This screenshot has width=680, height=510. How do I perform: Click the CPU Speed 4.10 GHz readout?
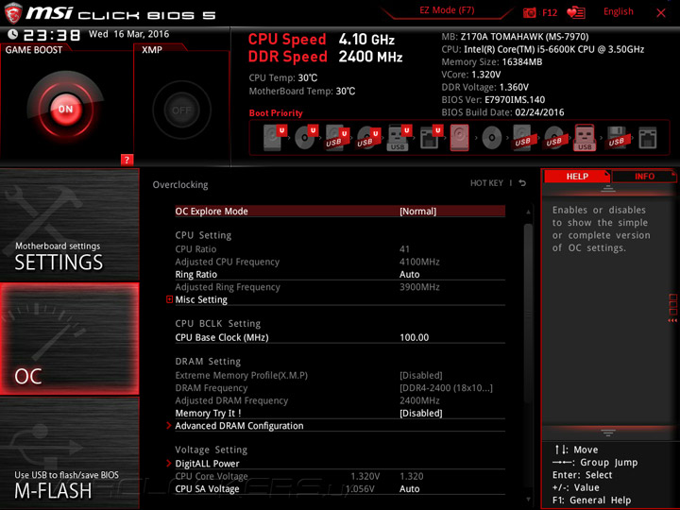321,39
